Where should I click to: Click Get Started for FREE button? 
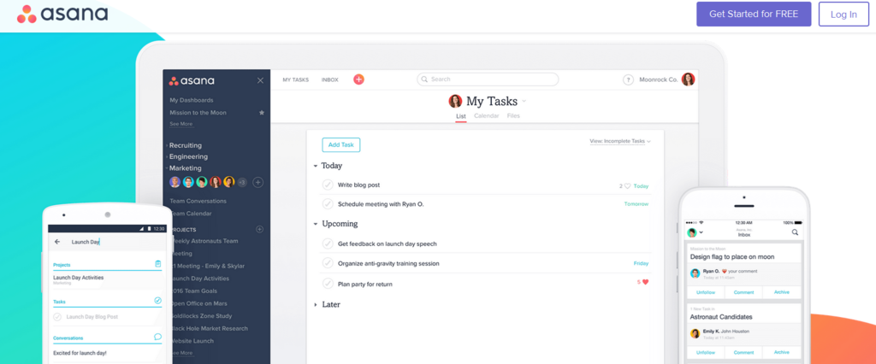[x=754, y=14]
